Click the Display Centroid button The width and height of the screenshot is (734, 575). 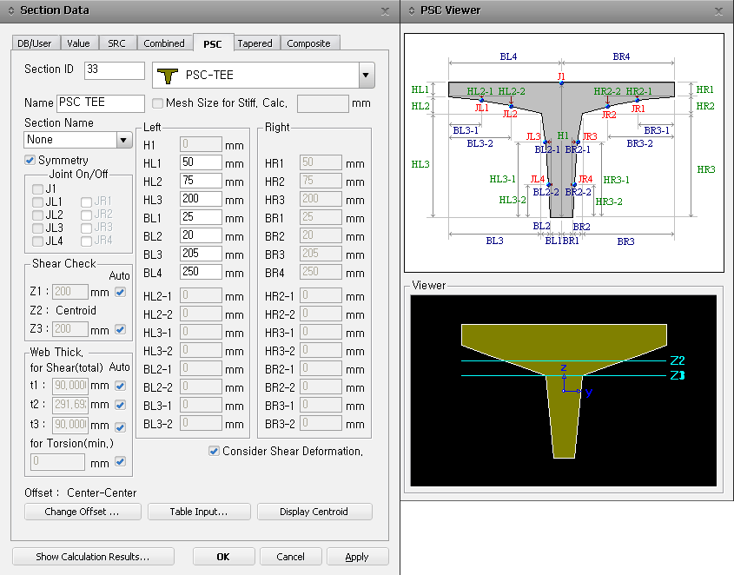(314, 512)
